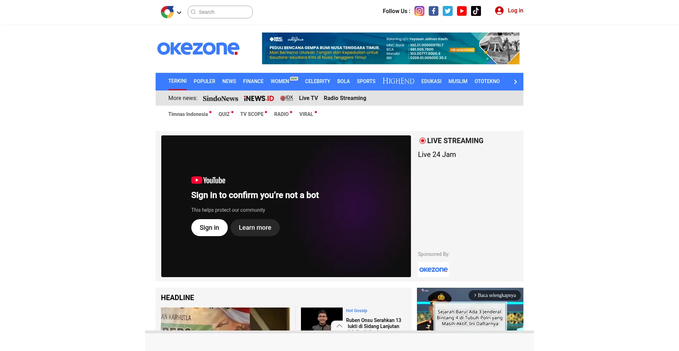
Task: Open the EDUKASI menu item
Action: 431,81
